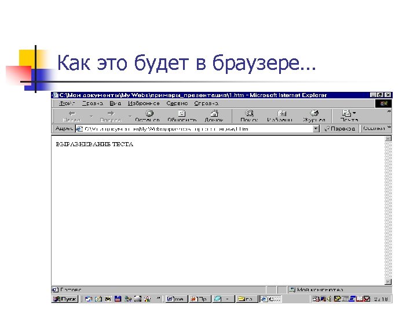Switch to the folder taskbar button

tap(246, 299)
